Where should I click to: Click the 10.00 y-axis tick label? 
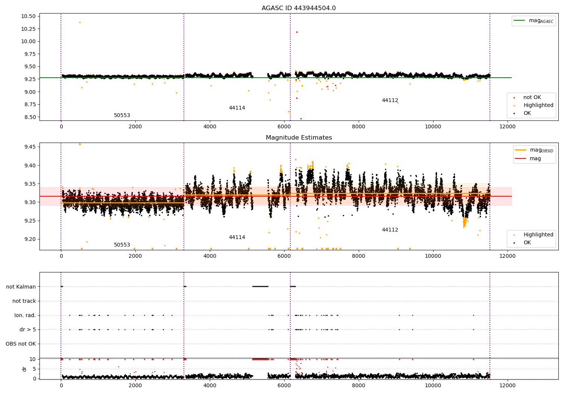pos(28,41)
